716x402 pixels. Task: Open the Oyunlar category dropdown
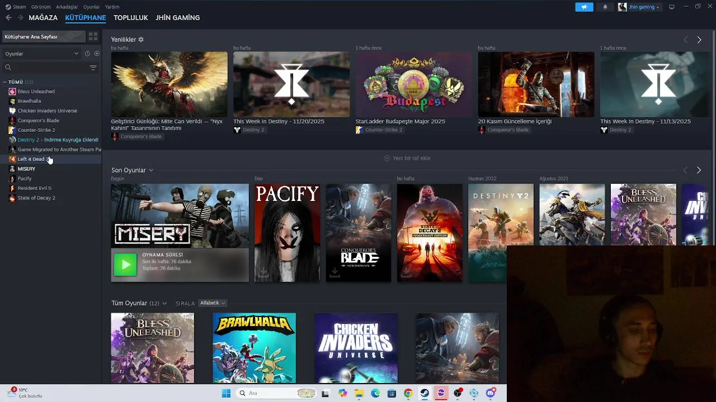click(x=42, y=54)
